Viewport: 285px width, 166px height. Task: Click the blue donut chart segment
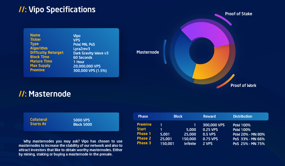coord(183,55)
